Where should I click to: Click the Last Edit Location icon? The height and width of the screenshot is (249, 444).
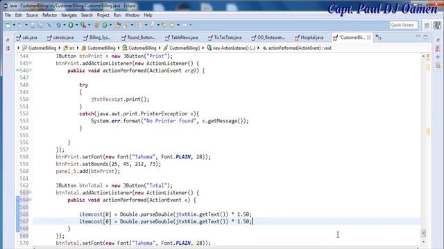tap(164, 25)
